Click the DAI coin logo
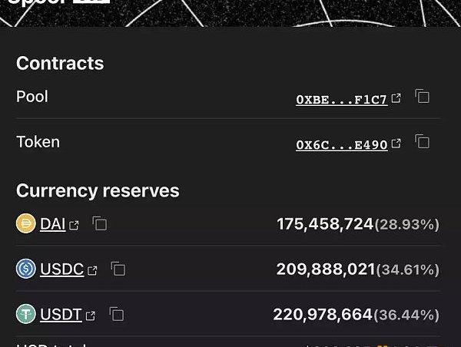Viewport: 461px width, 347px height. (26, 223)
